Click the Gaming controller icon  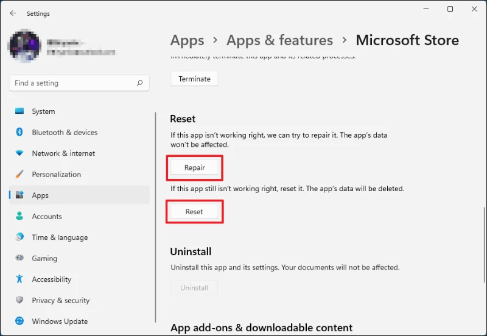pos(19,257)
